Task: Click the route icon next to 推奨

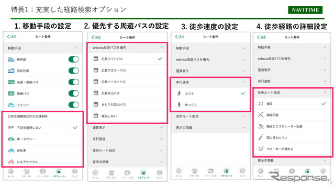Action: tap(261, 103)
